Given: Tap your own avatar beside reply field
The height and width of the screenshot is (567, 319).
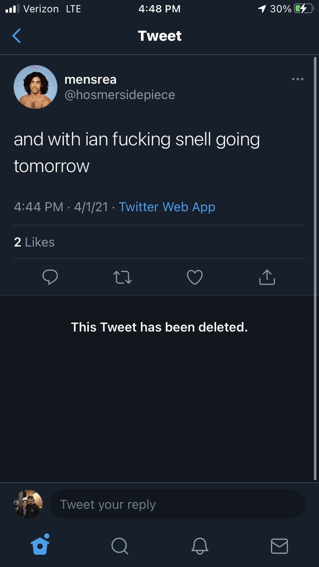Looking at the screenshot, I should [28, 504].
